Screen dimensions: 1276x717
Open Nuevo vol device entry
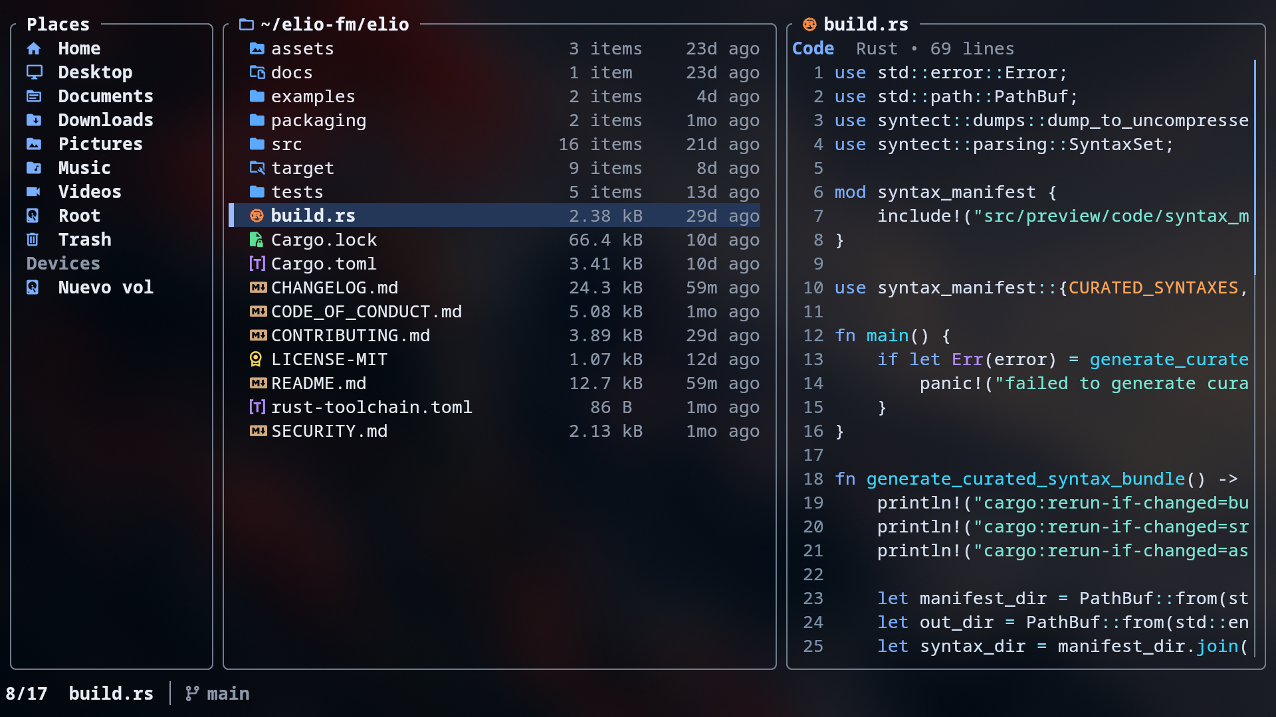click(105, 287)
